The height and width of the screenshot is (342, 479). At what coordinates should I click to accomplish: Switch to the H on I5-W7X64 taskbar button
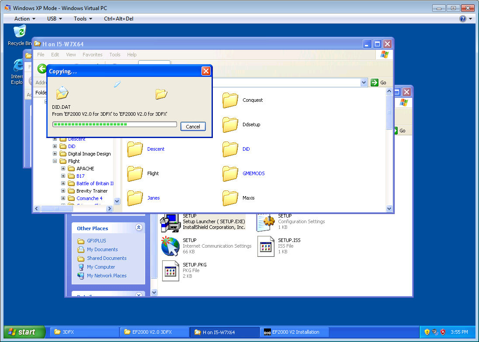[225, 332]
